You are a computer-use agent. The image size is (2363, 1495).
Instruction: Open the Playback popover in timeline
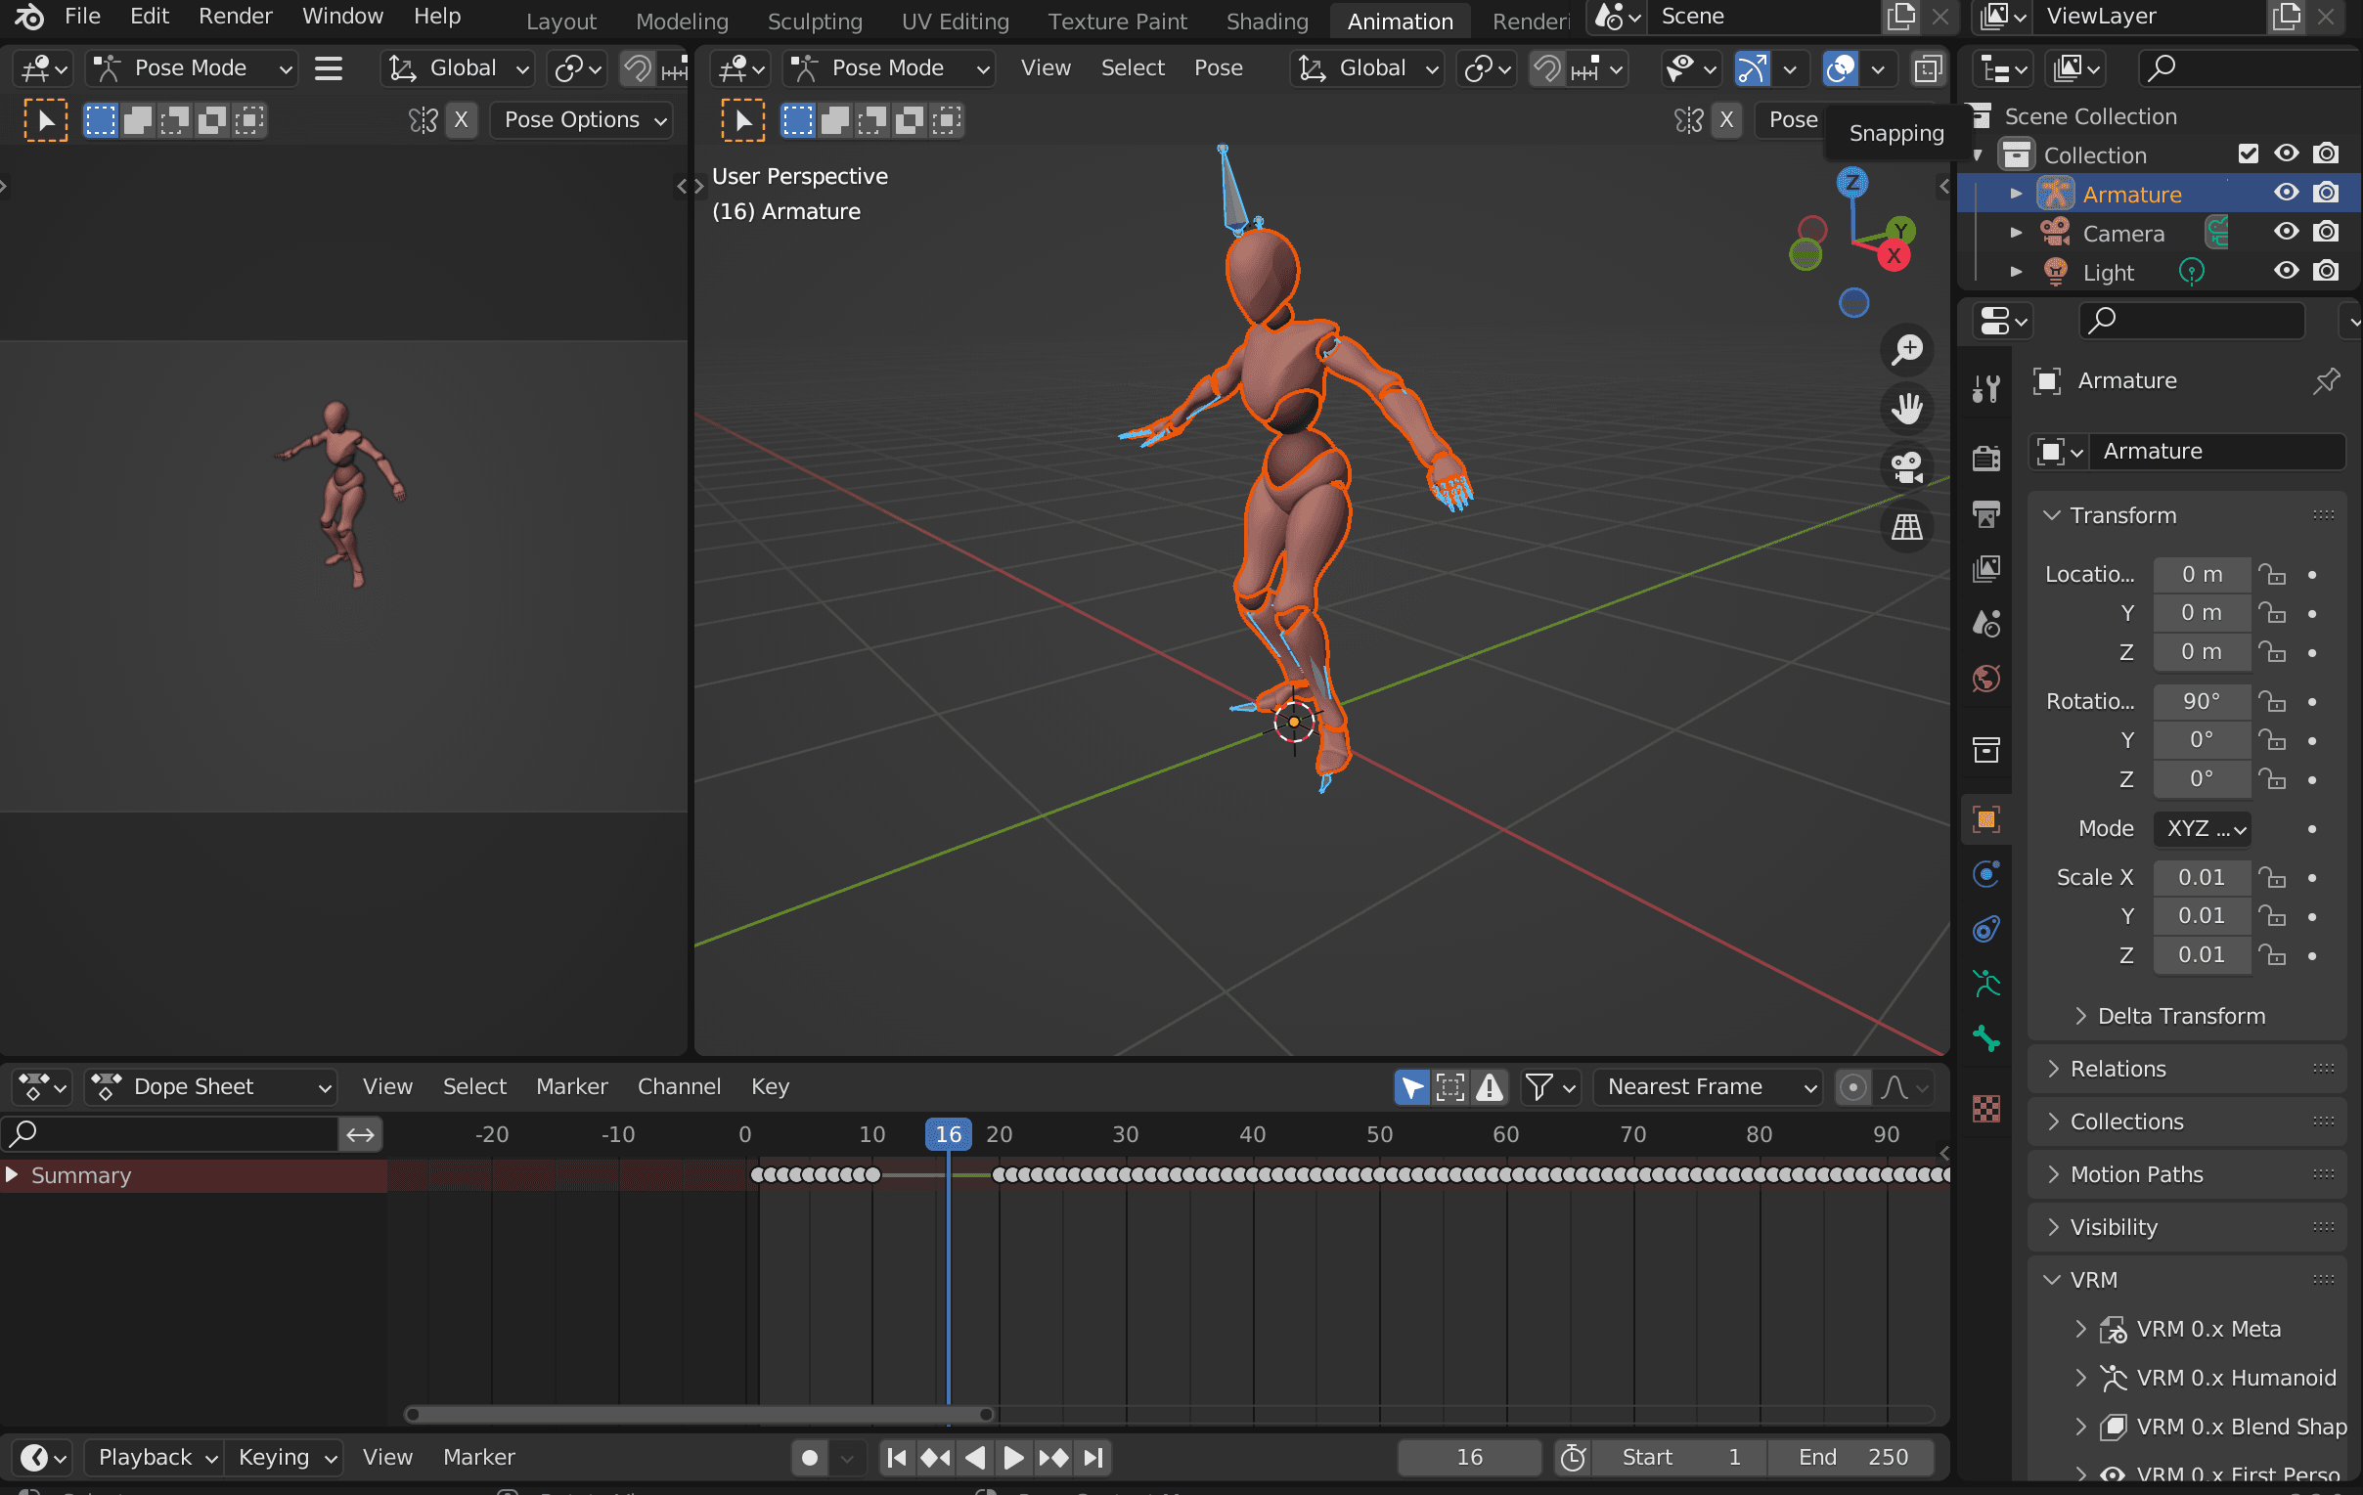click(x=155, y=1458)
